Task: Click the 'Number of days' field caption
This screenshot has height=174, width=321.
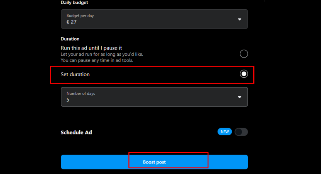Action: pyautogui.click(x=81, y=94)
